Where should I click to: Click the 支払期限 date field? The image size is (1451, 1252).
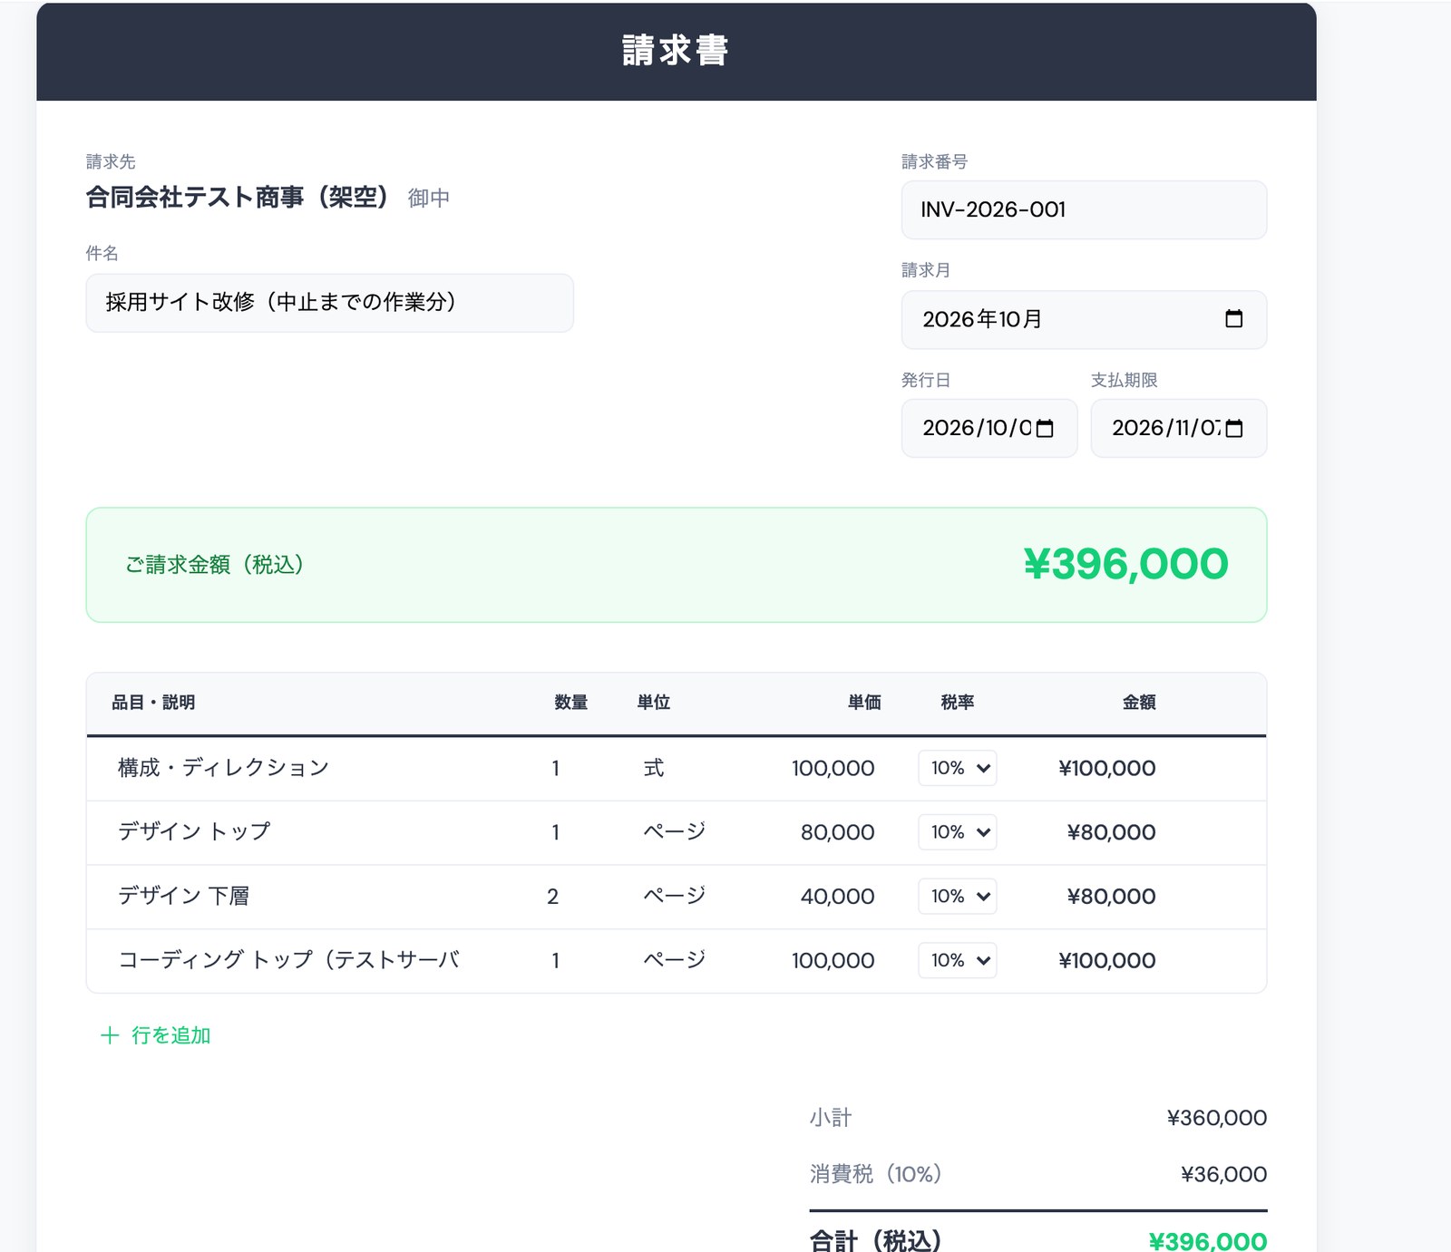click(x=1178, y=428)
